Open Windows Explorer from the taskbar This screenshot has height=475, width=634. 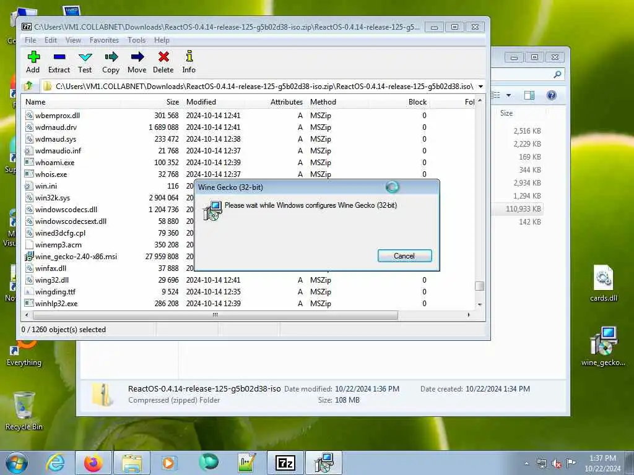(x=132, y=463)
